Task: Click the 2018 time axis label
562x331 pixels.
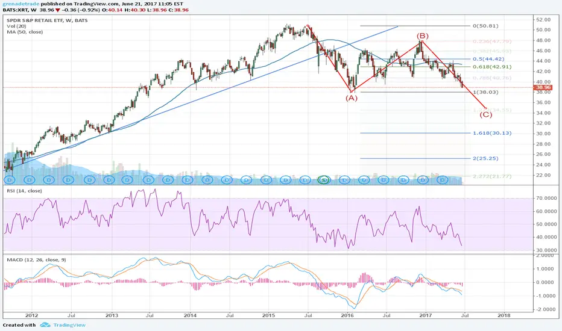Action: 504,315
